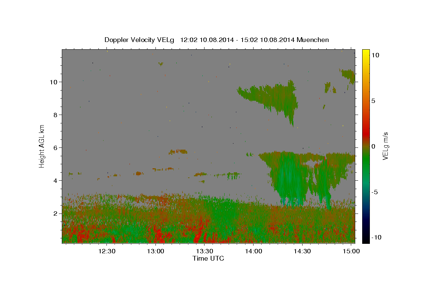
Task: Click the '14:00' time tick label
Action: point(254,251)
